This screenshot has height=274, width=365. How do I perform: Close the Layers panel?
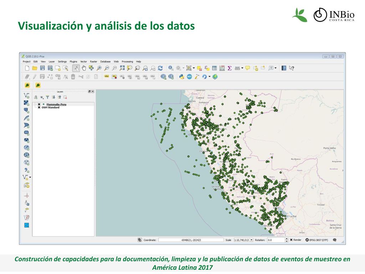pos(93,91)
